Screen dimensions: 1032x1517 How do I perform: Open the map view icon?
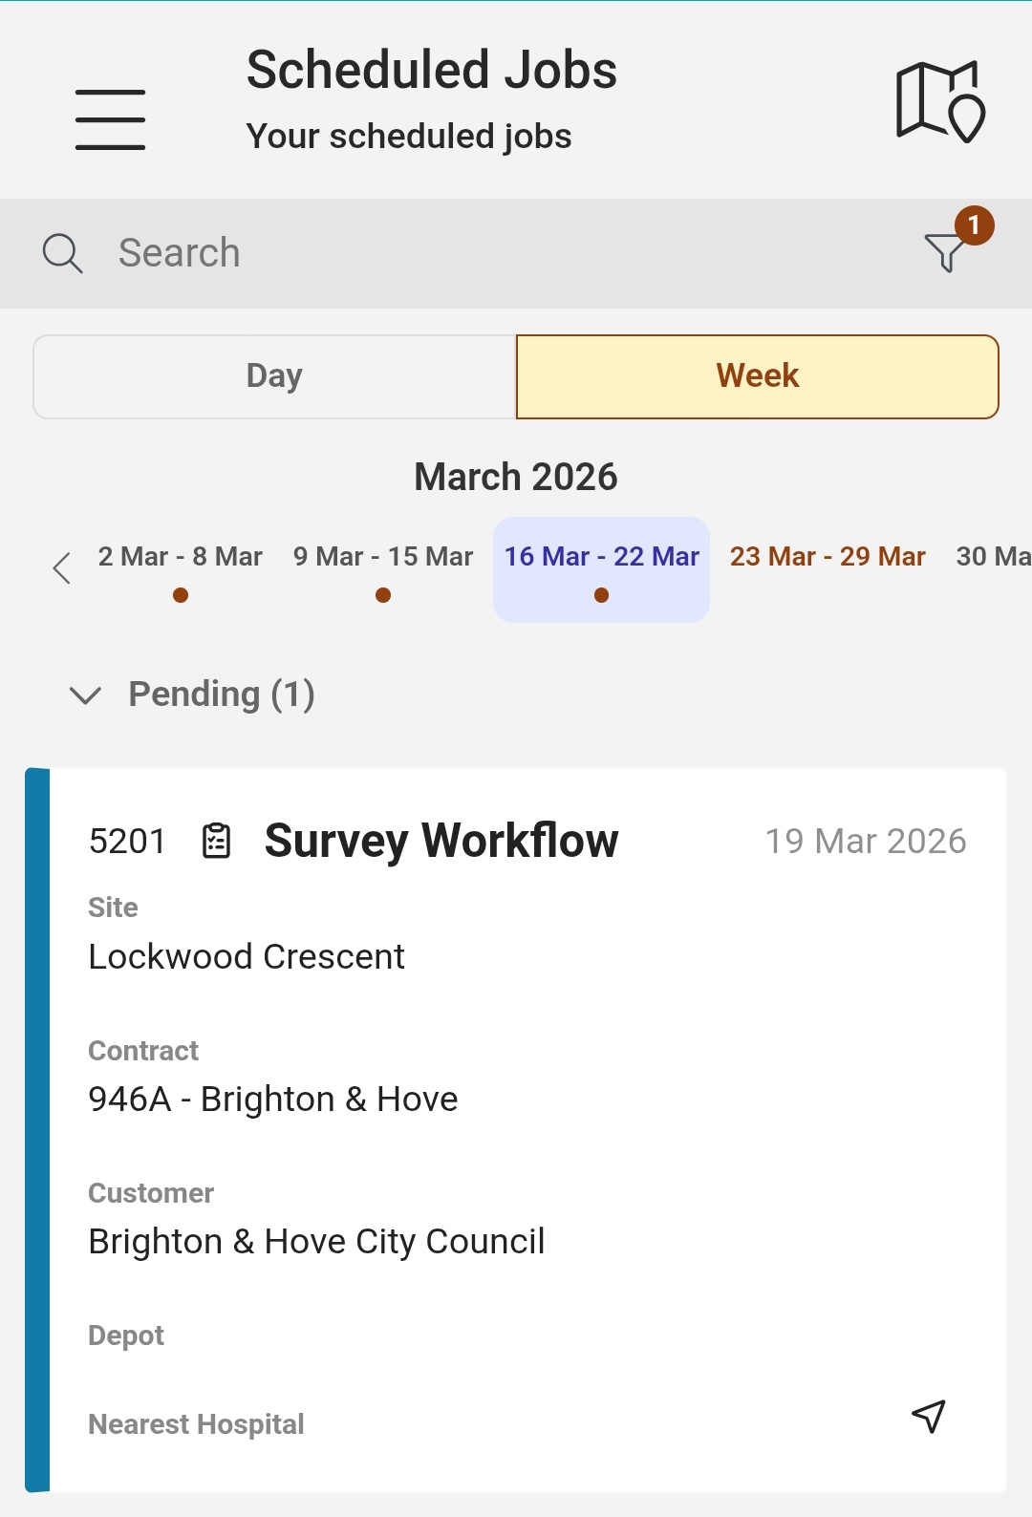point(940,101)
